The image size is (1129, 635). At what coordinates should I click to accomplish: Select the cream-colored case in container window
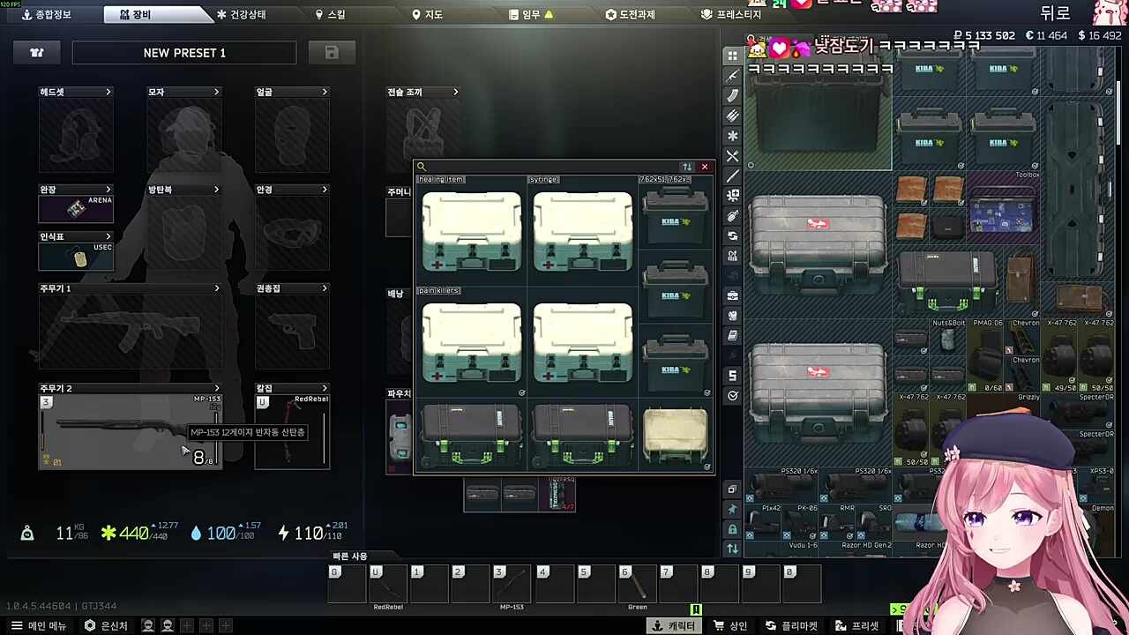[x=675, y=436]
